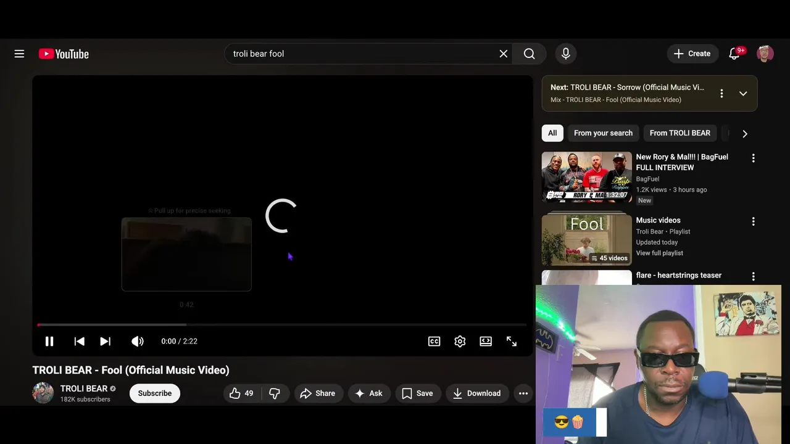The width and height of the screenshot is (790, 444).
Task: Click the video title text
Action: click(131, 370)
